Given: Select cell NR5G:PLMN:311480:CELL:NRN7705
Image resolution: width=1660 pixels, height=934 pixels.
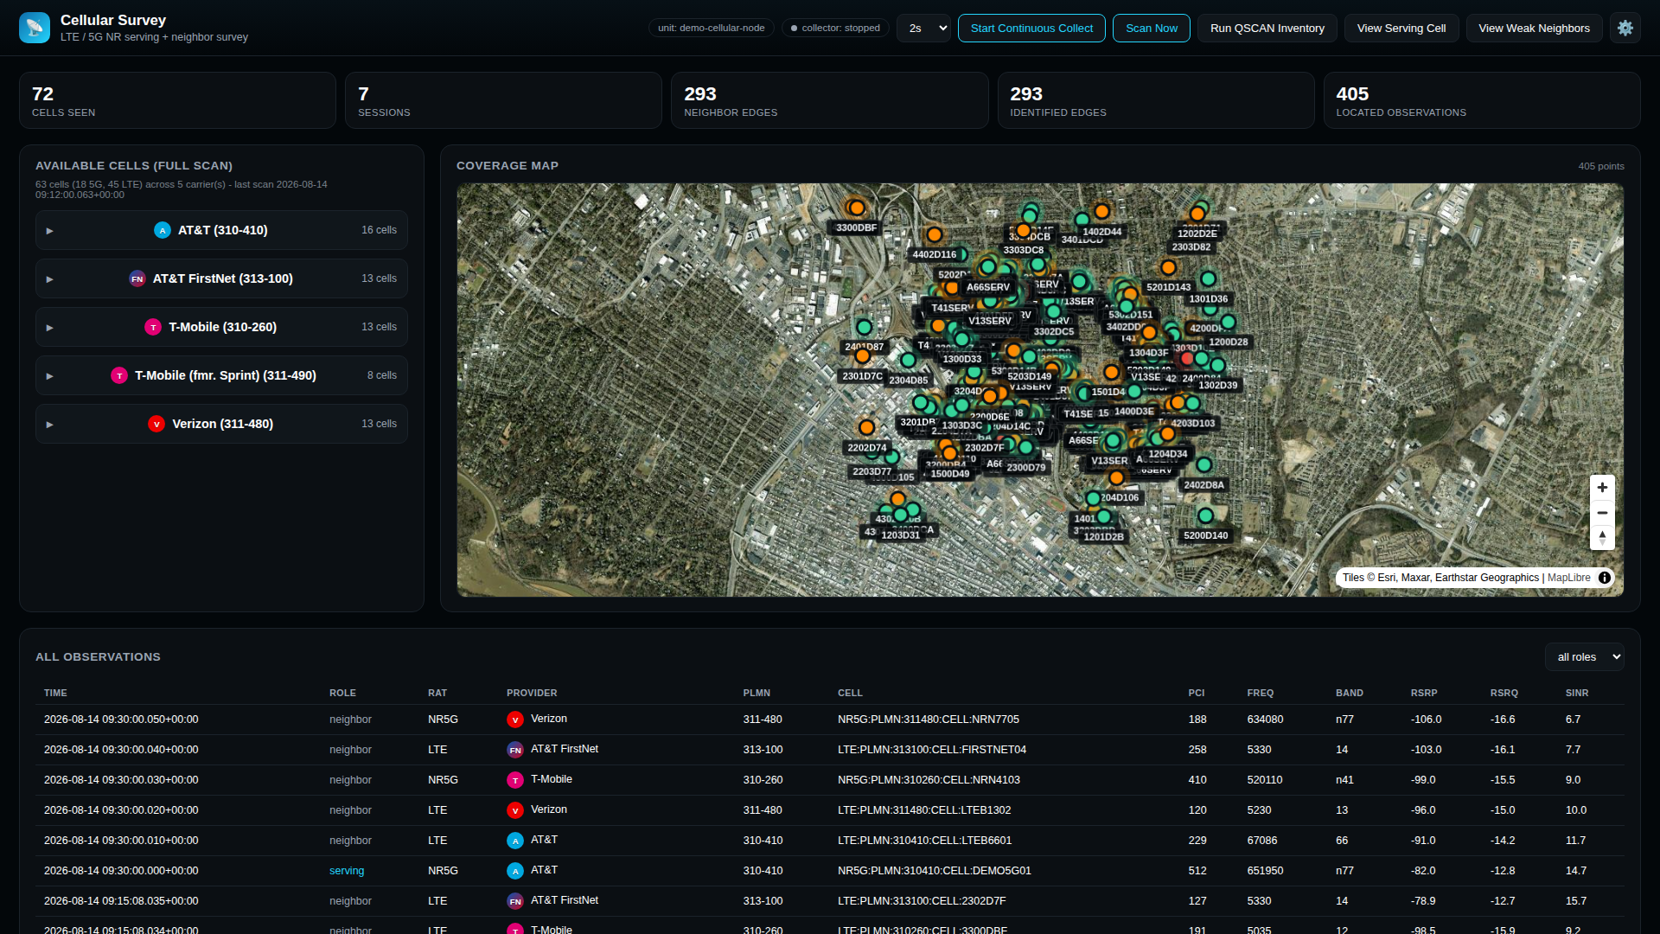Looking at the screenshot, I should (929, 720).
